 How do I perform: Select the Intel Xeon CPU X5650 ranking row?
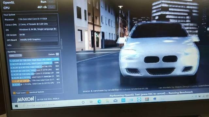34,60
